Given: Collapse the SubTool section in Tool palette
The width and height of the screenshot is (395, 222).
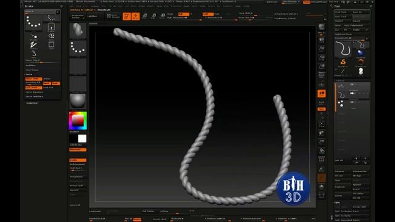Looking at the screenshot, I should click(x=340, y=81).
